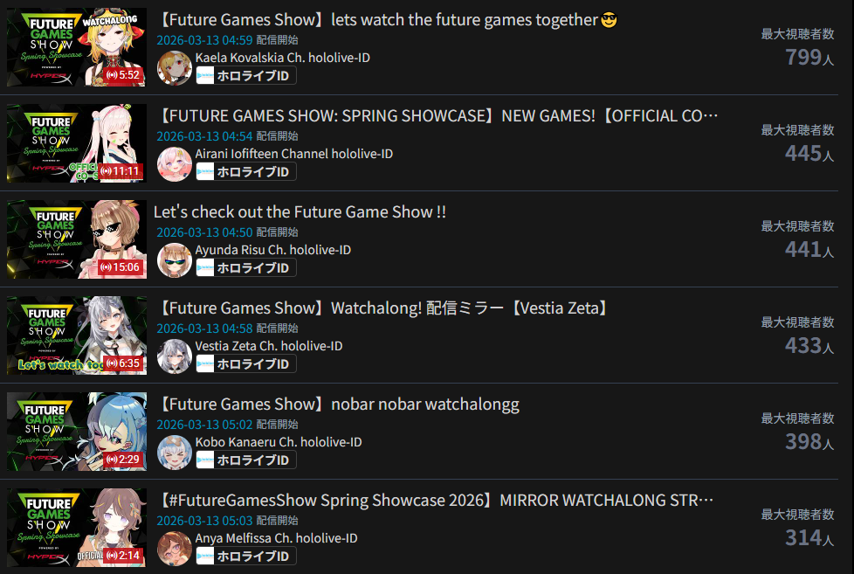Click ホロライブID tag under Airani Iofifteen
The width and height of the screenshot is (854, 574).
coord(246,172)
